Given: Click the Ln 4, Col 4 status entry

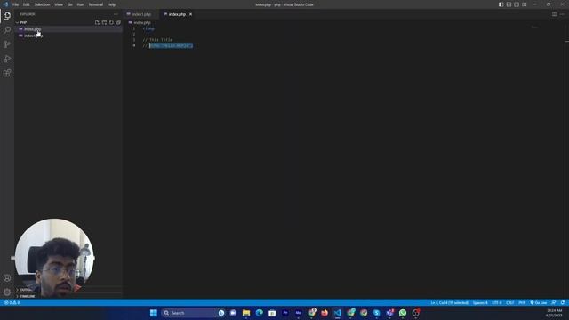Looking at the screenshot, I should coord(449,302).
